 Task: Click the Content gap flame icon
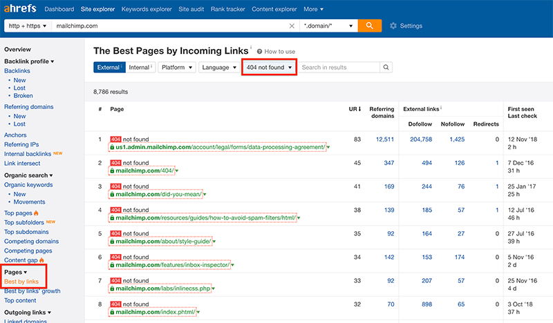[41, 260]
